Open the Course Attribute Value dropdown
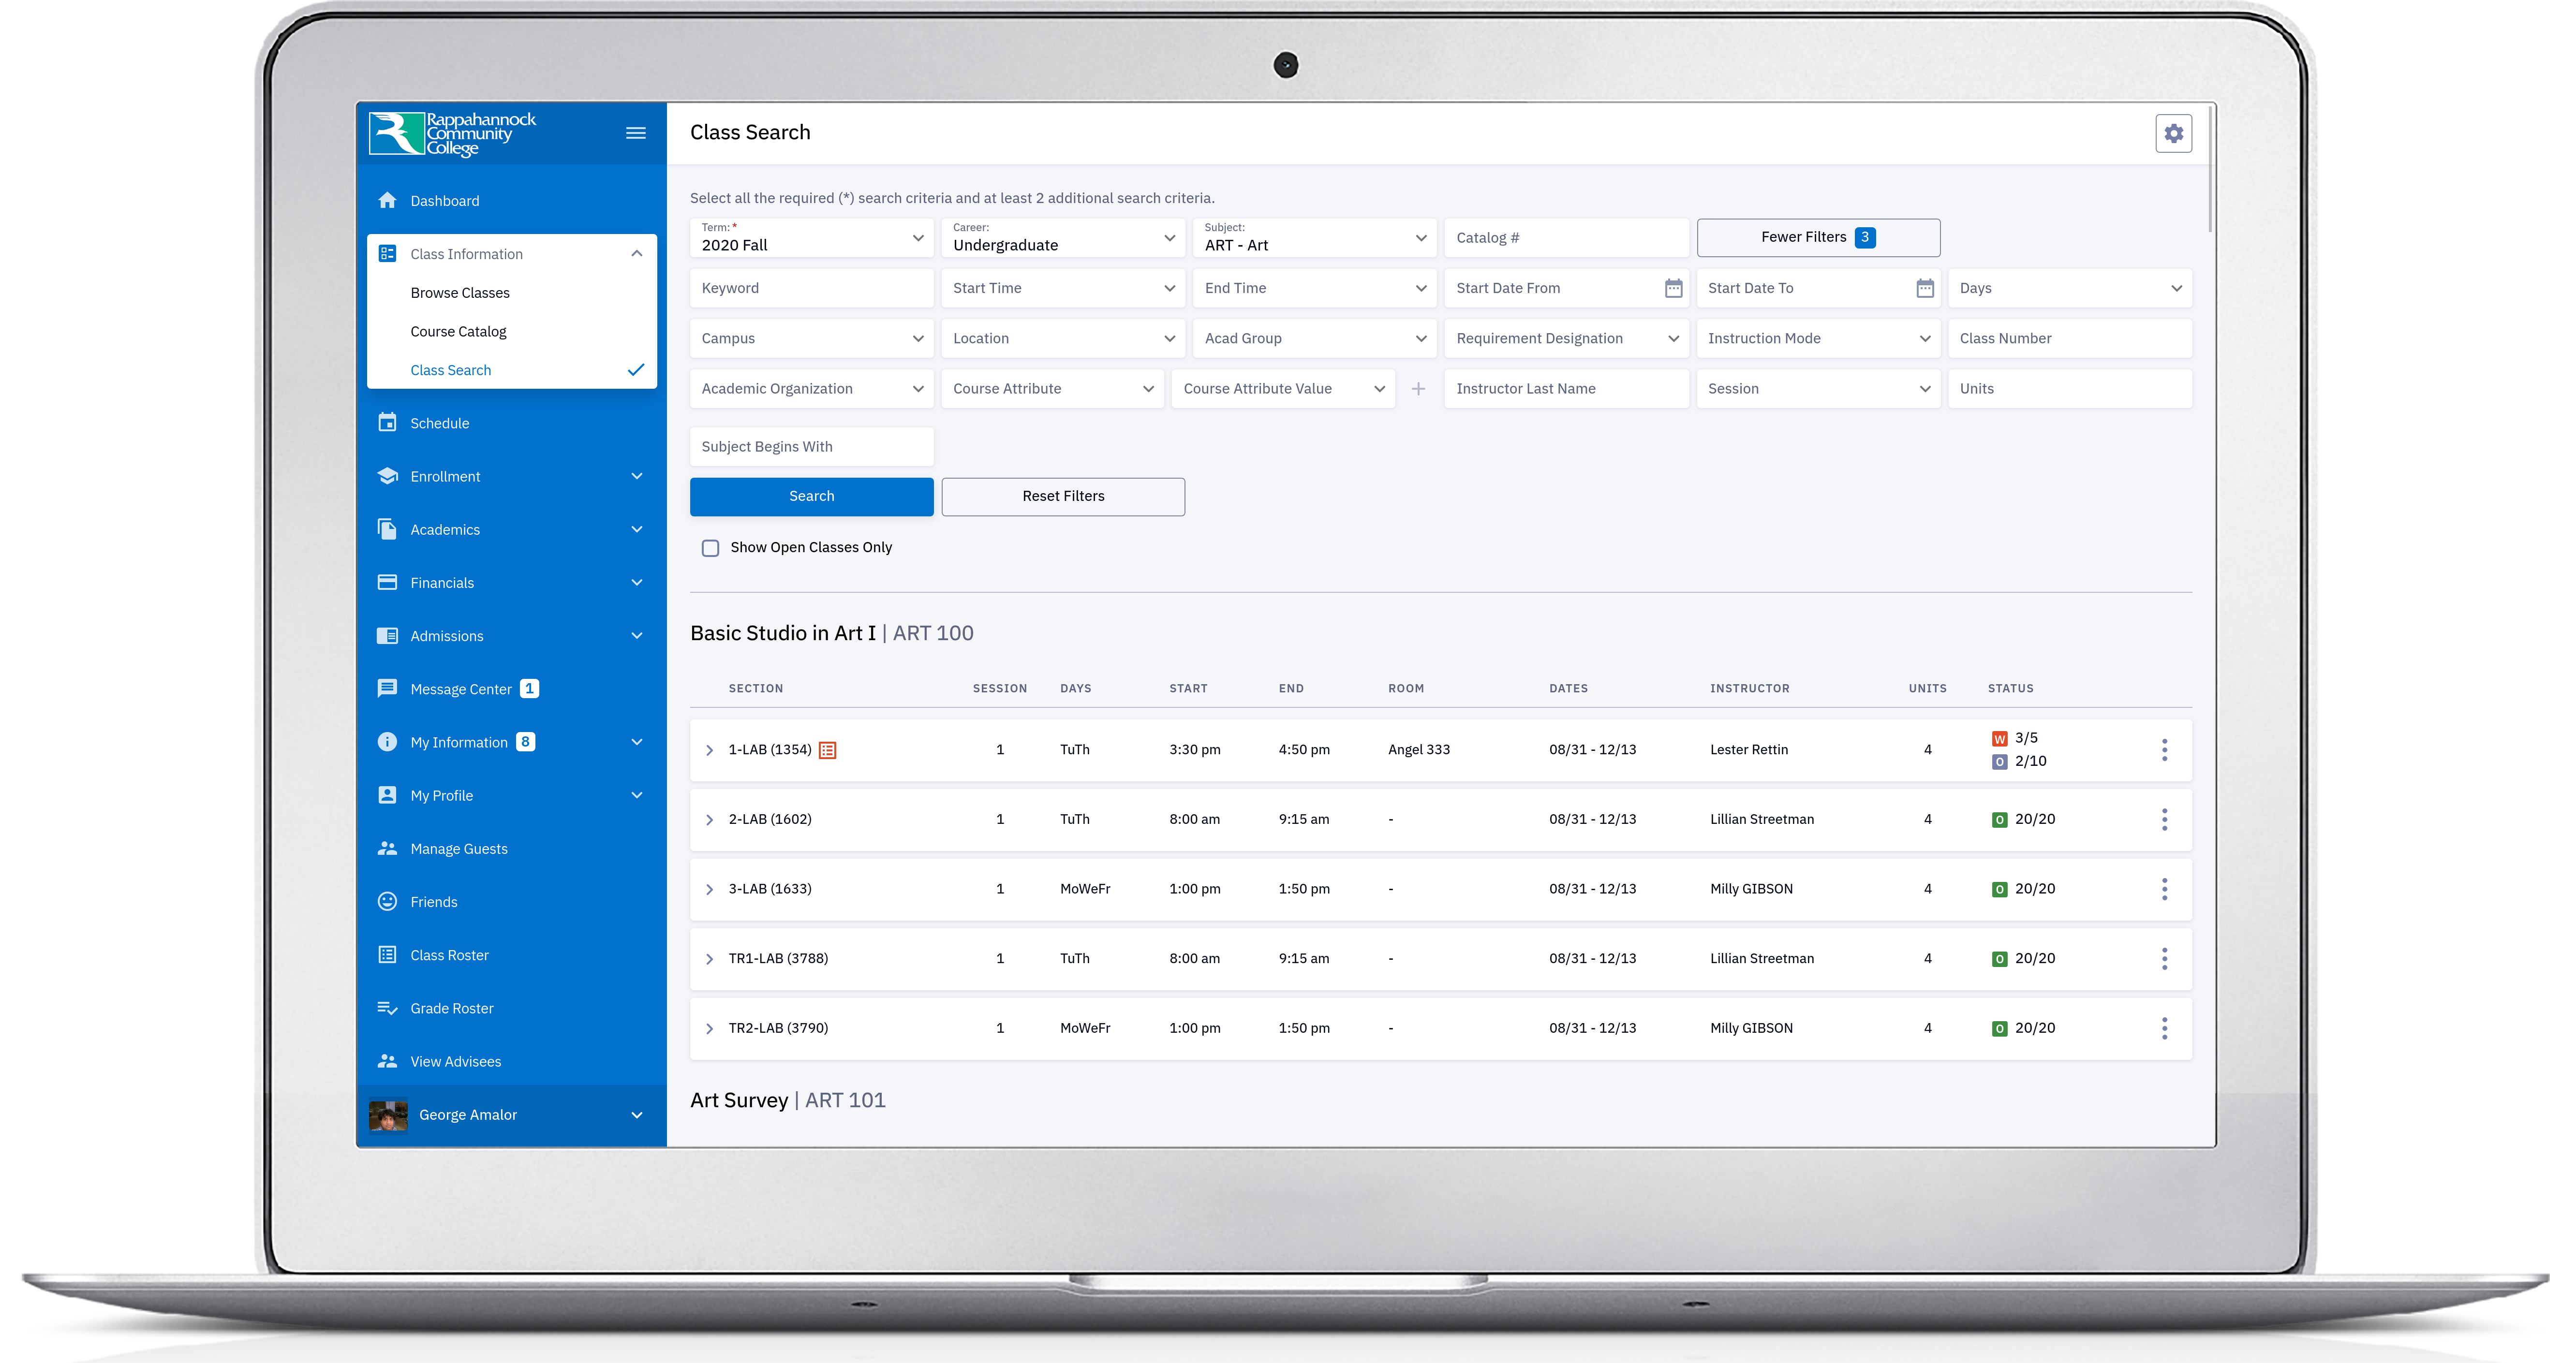The width and height of the screenshot is (2576, 1363). pos(1283,389)
